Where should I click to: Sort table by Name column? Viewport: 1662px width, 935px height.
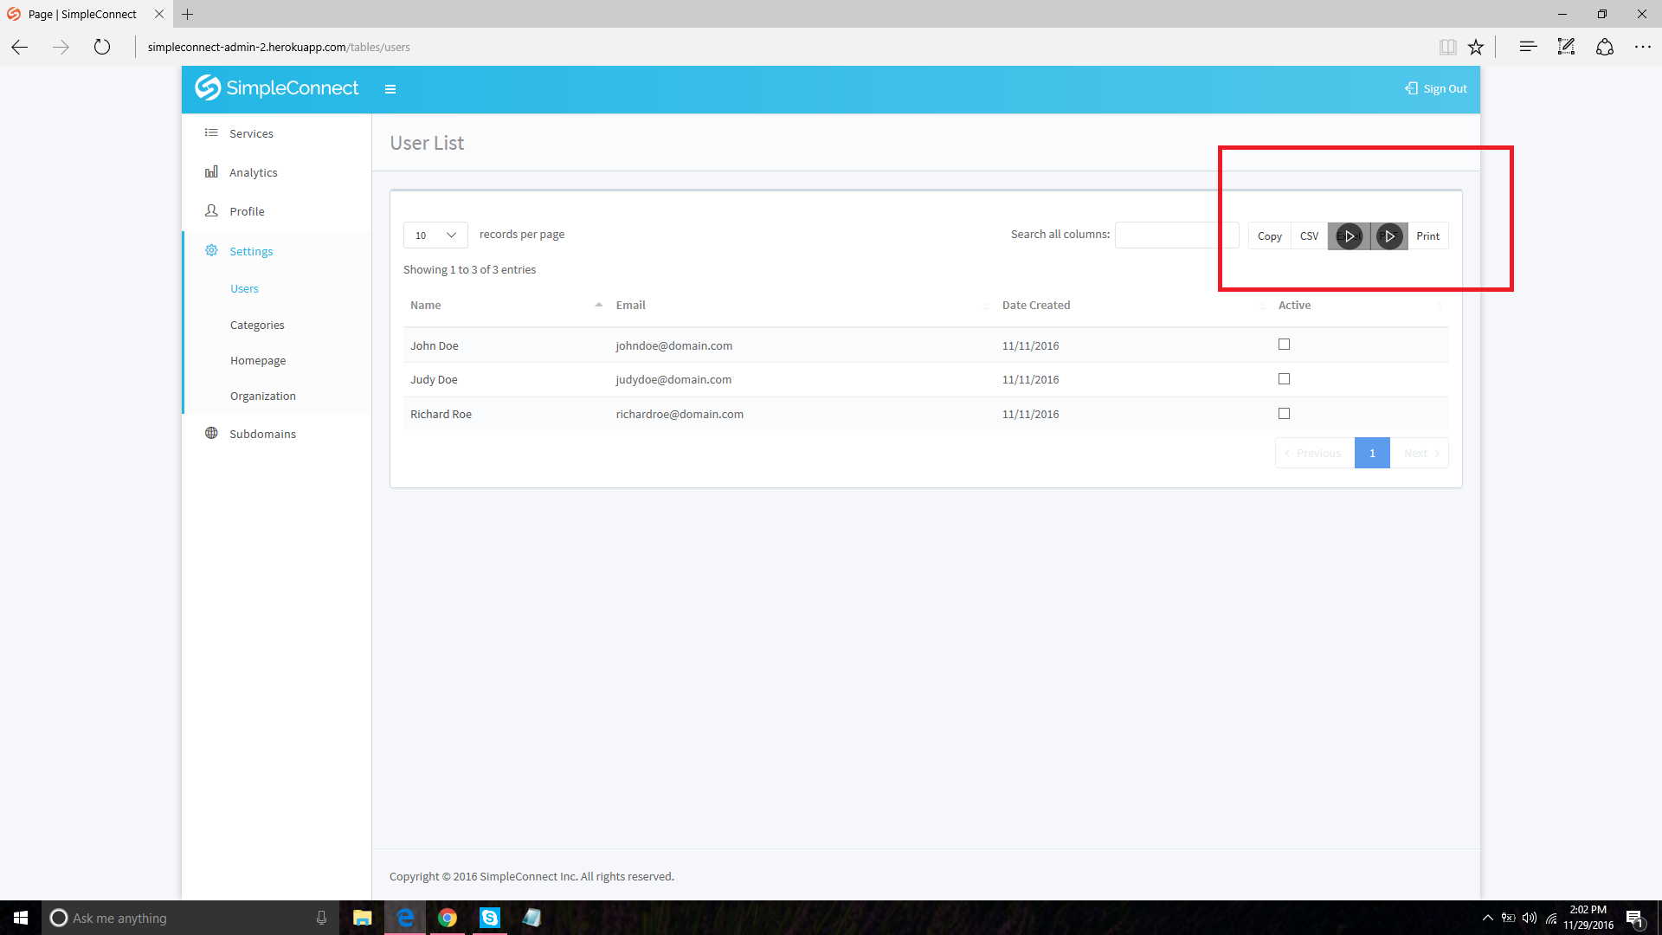click(x=506, y=305)
